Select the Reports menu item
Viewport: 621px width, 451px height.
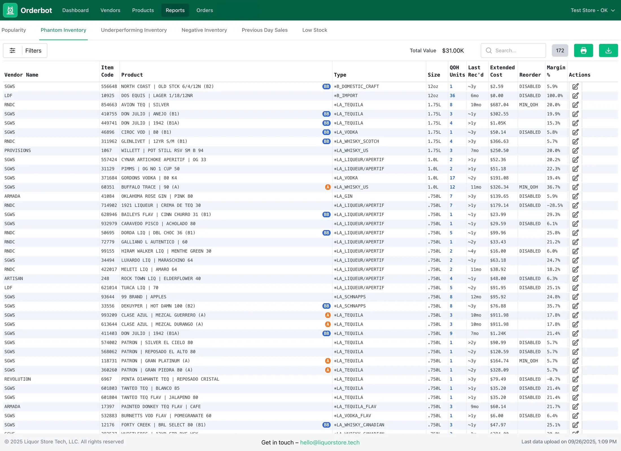(x=175, y=10)
